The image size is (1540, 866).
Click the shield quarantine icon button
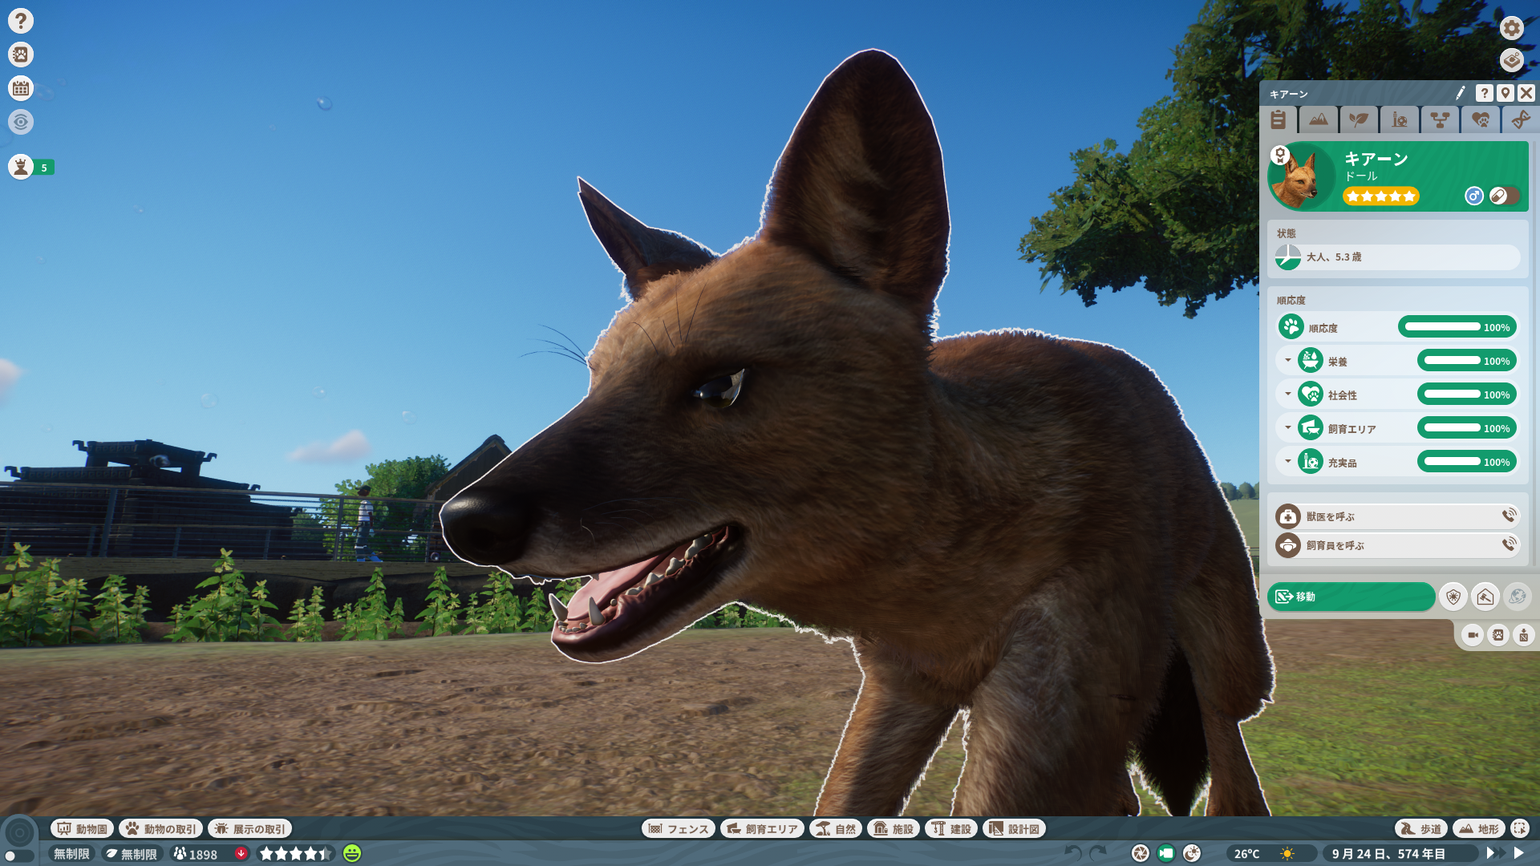(1453, 597)
